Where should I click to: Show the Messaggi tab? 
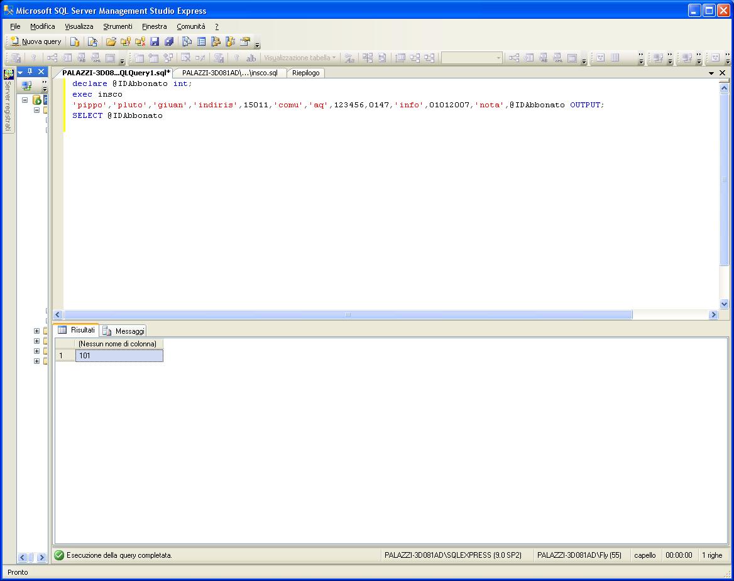(124, 331)
